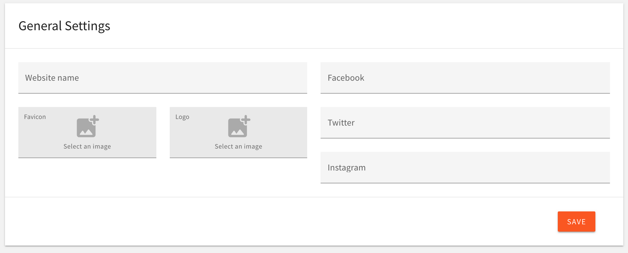Screen dimensions: 628x253
Task: Click the 'Instagram' placeholder label
Action: [346, 168]
